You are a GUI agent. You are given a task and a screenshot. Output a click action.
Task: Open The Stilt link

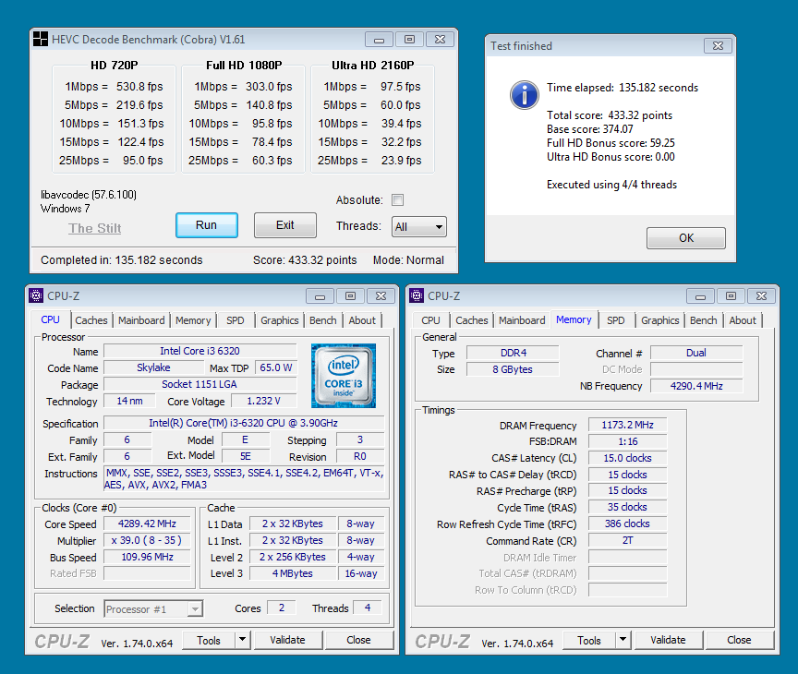tap(94, 228)
